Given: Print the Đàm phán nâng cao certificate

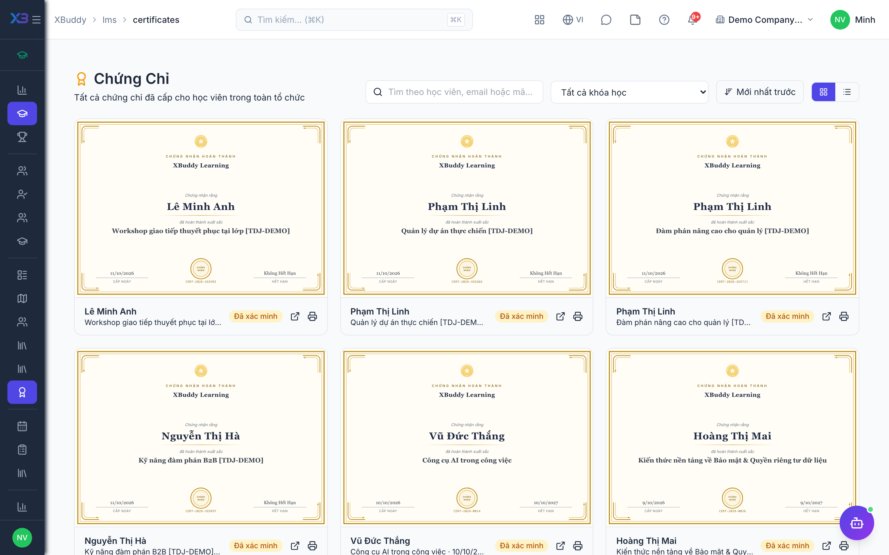Looking at the screenshot, I should (844, 316).
